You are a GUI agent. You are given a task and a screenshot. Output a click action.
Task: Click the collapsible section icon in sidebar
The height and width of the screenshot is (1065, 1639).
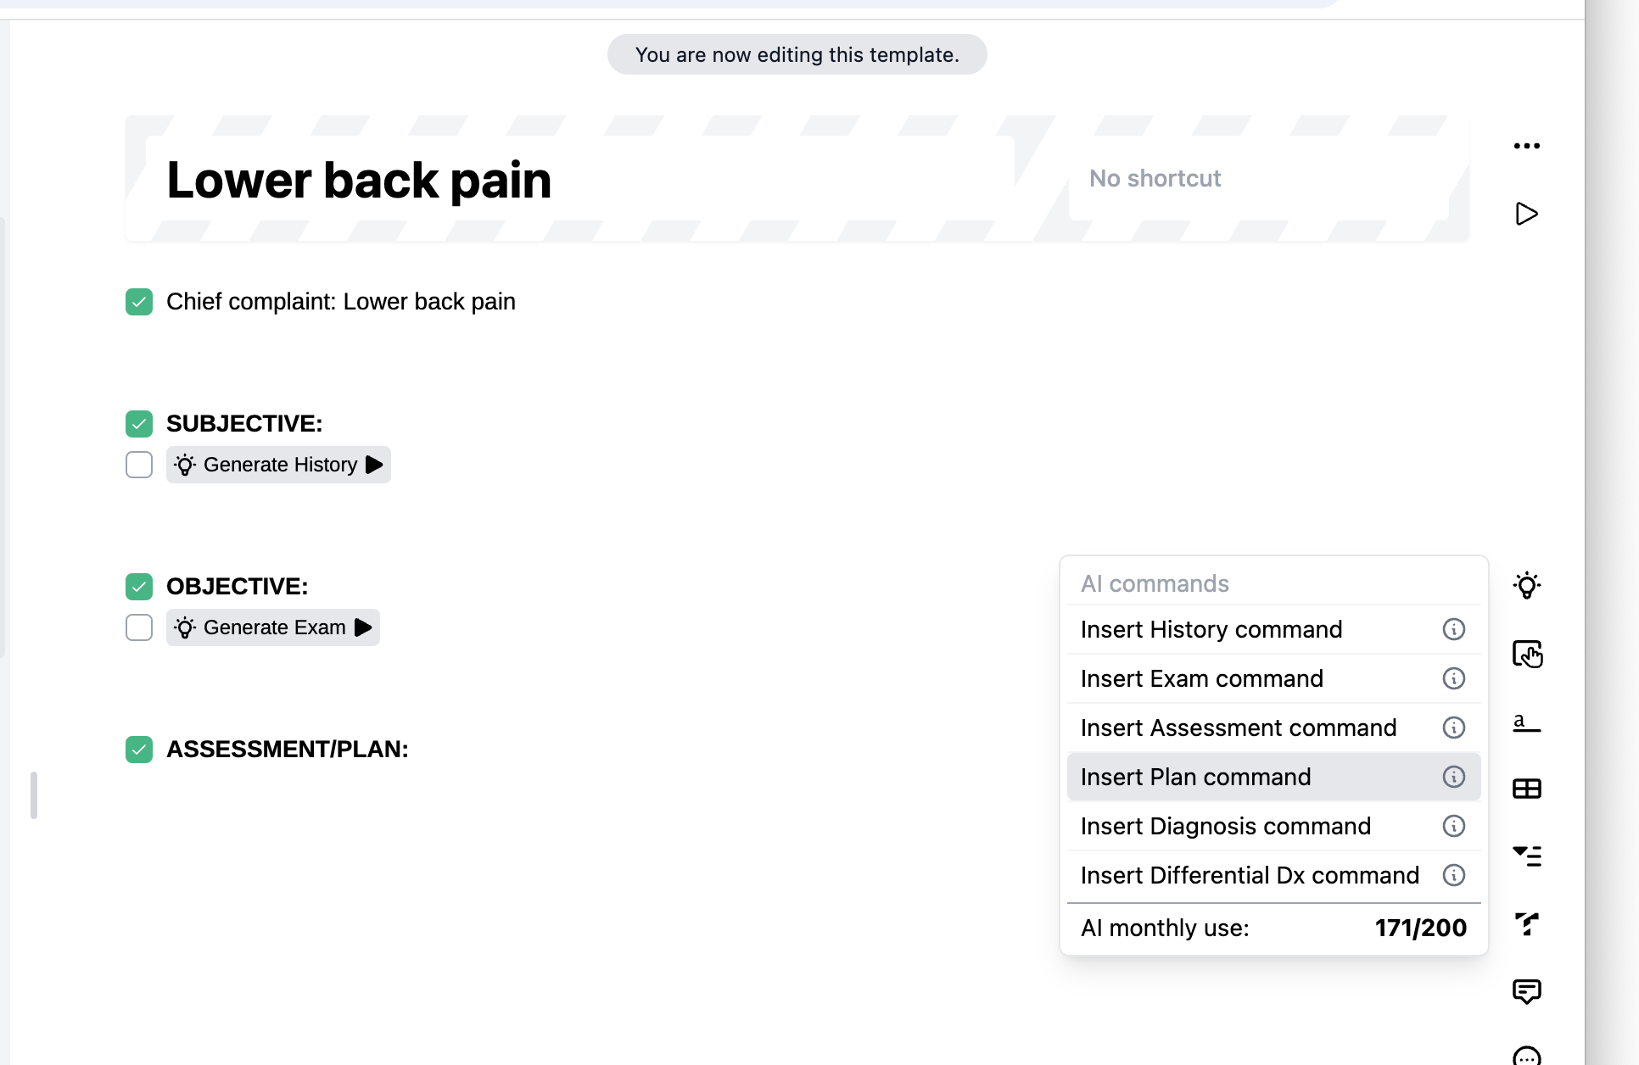coord(1528,856)
